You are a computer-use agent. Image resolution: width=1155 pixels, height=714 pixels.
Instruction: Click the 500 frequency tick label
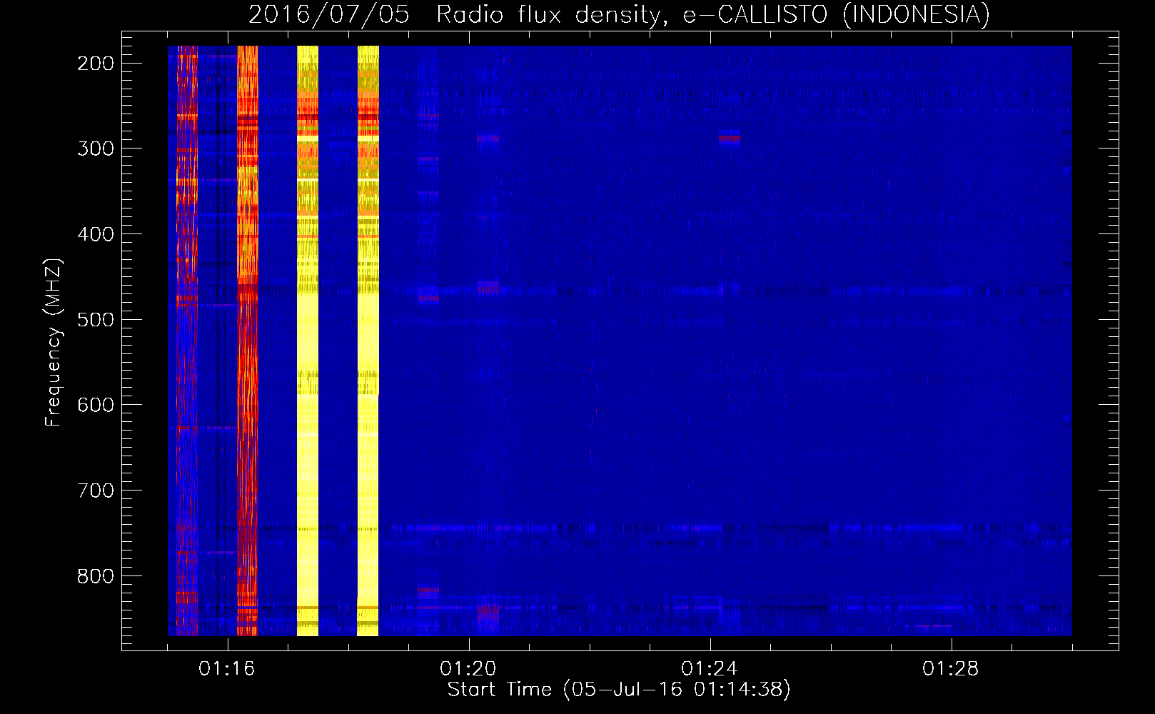tap(96, 320)
